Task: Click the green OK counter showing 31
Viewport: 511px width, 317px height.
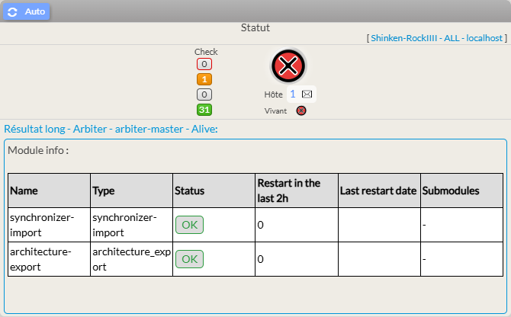Action: (204, 110)
